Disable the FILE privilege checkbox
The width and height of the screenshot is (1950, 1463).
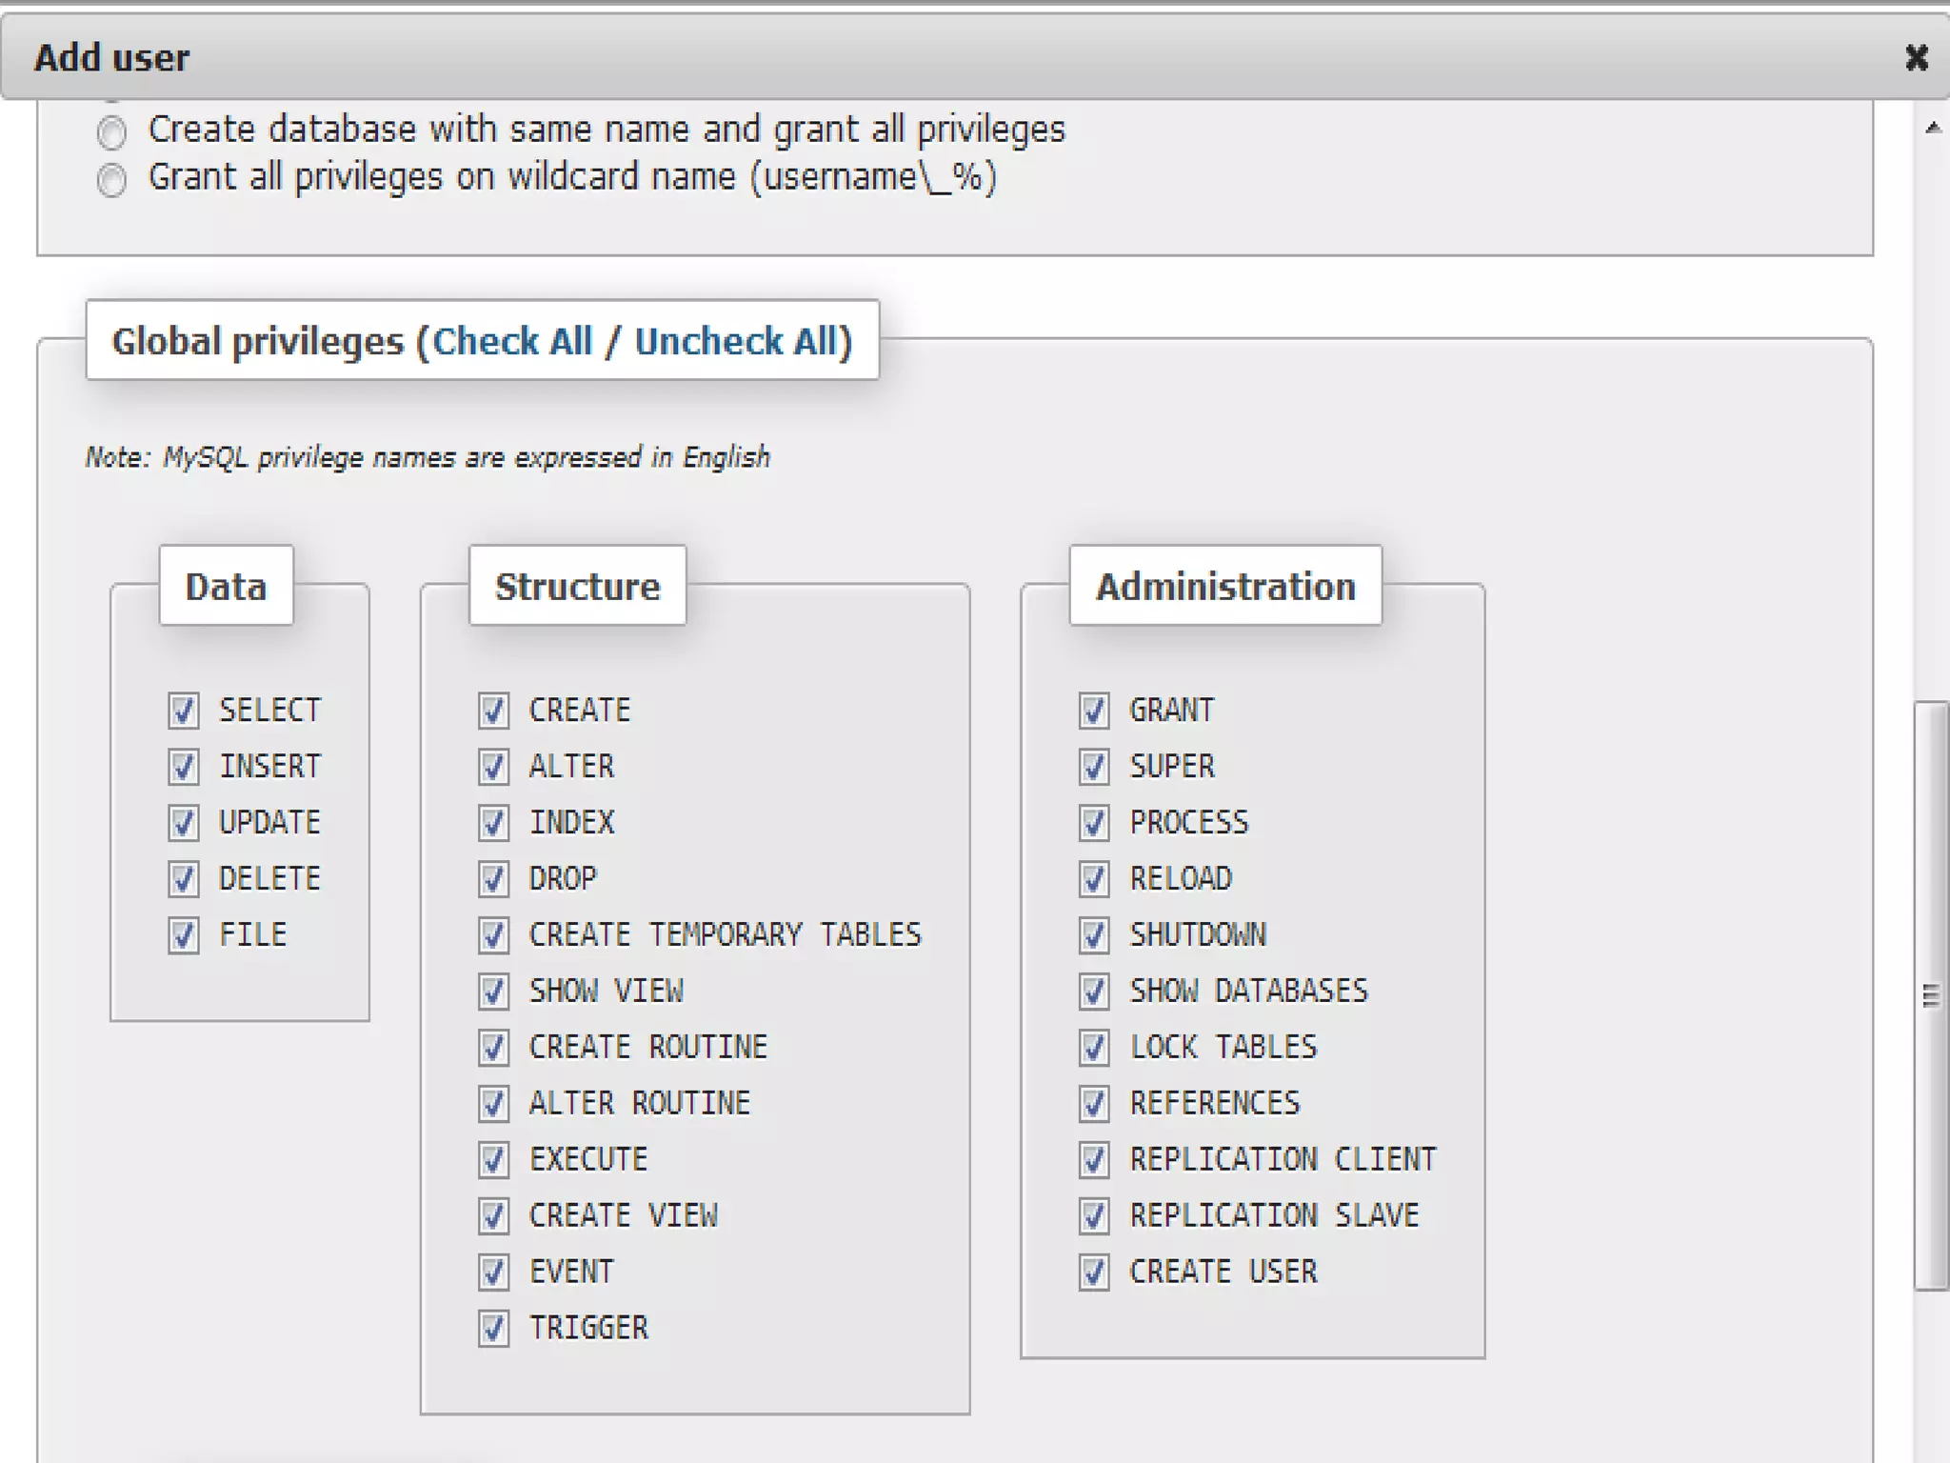point(184,935)
